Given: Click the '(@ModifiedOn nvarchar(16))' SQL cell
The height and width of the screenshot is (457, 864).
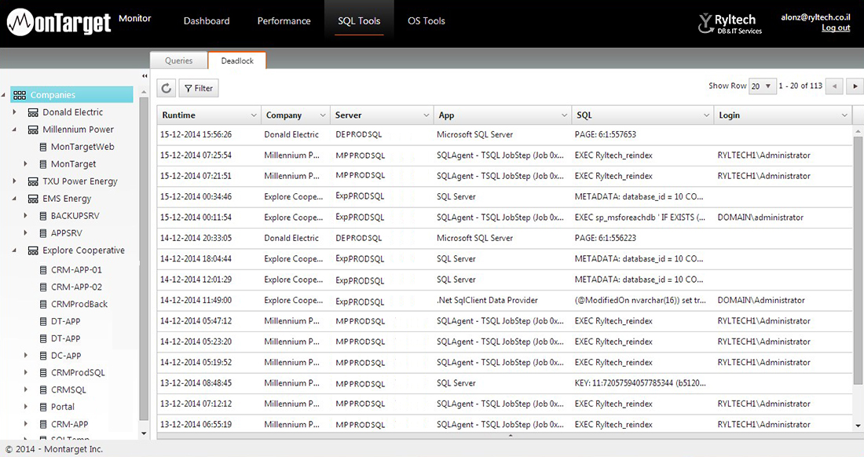Looking at the screenshot, I should 640,300.
